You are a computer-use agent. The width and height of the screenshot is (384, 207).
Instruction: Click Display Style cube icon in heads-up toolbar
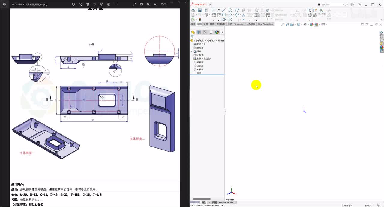click(x=299, y=25)
